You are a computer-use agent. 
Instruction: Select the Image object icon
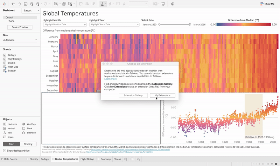click(5, 137)
